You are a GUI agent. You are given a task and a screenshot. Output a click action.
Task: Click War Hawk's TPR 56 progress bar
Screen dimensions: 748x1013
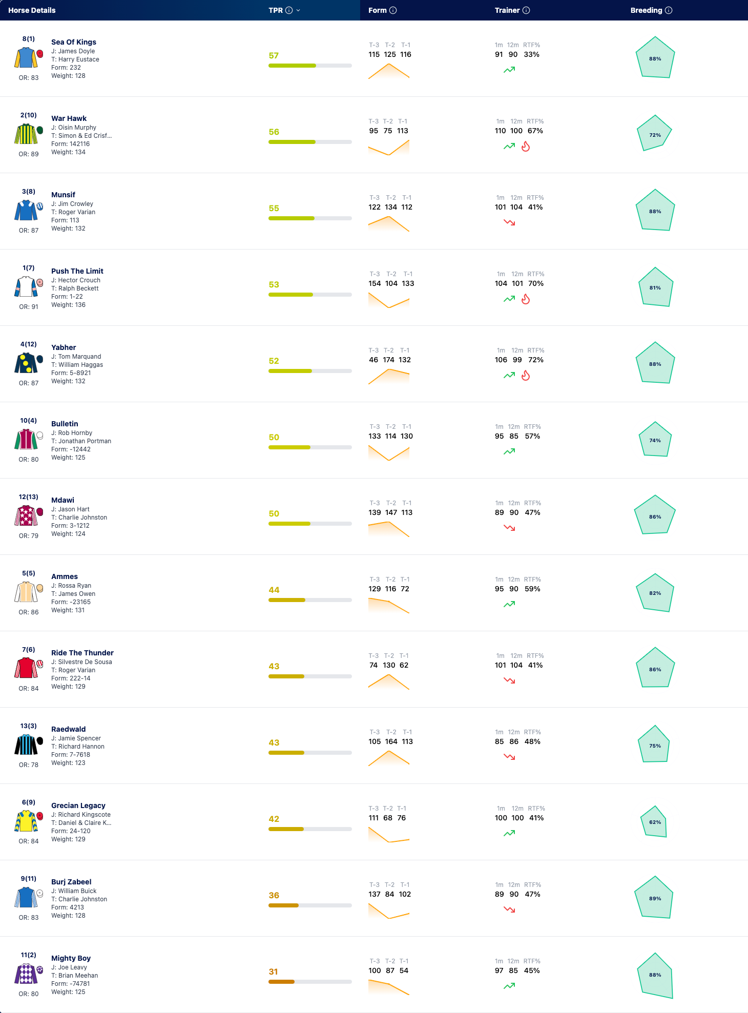pos(310,142)
